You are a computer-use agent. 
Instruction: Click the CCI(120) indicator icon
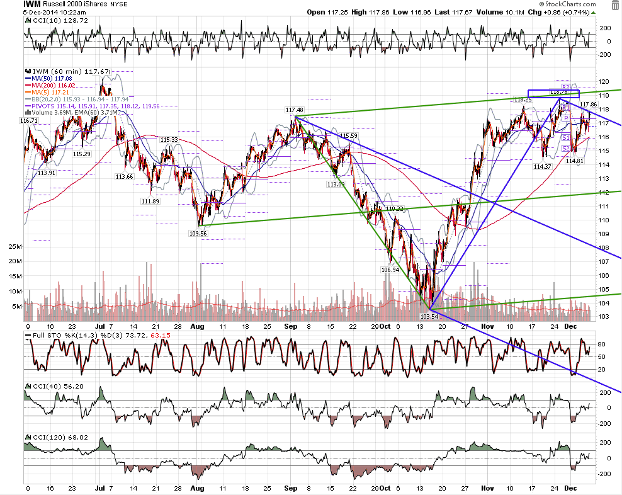(28, 438)
